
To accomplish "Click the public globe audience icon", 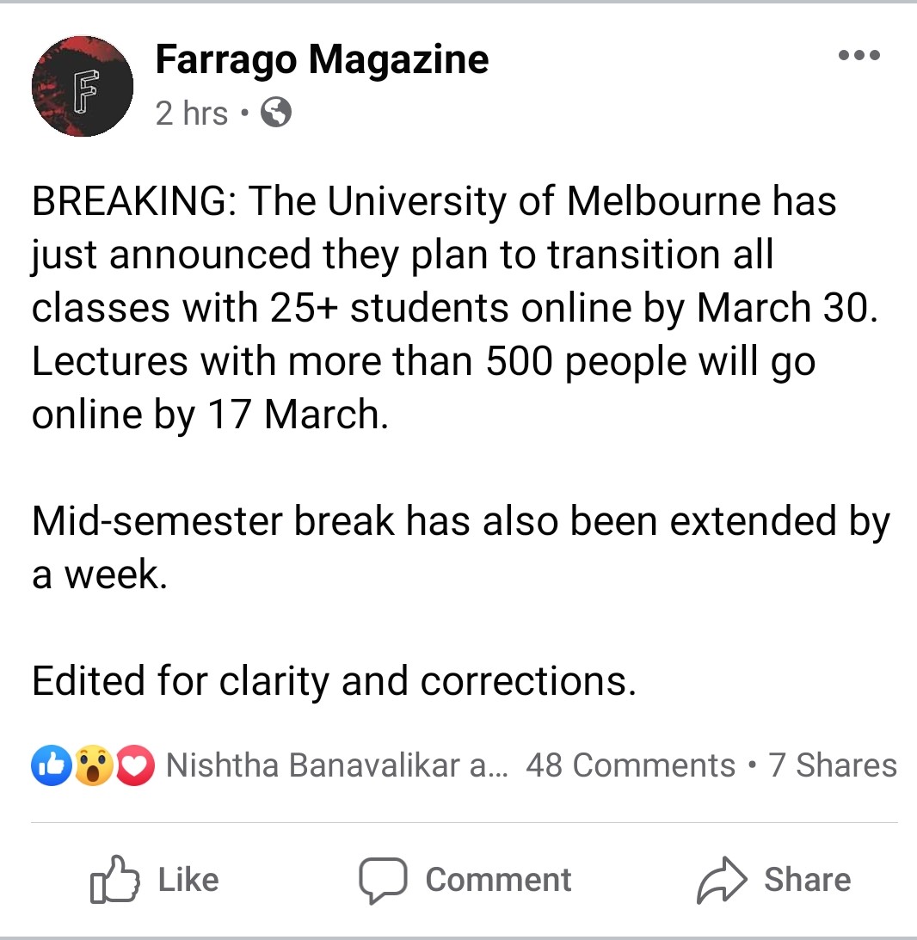I will [x=275, y=113].
